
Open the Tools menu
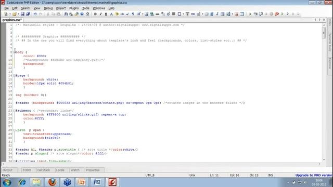pyautogui.click(x=86, y=8)
